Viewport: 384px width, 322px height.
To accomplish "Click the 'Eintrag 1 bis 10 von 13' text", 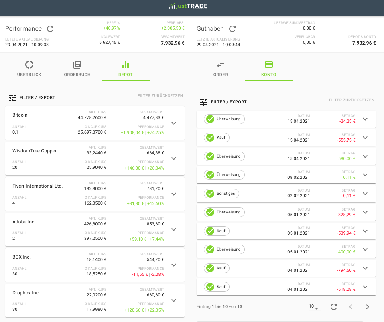I will (219, 307).
